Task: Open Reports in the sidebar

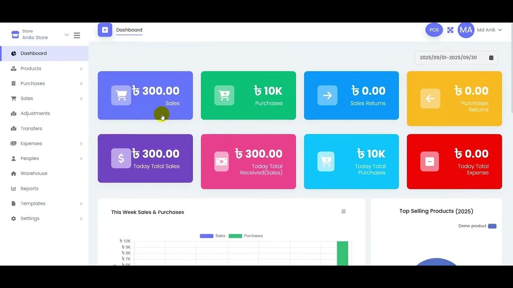Action: (x=44, y=188)
